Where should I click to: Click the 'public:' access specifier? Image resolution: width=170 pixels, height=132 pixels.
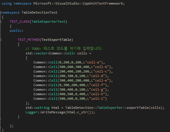[16, 31]
